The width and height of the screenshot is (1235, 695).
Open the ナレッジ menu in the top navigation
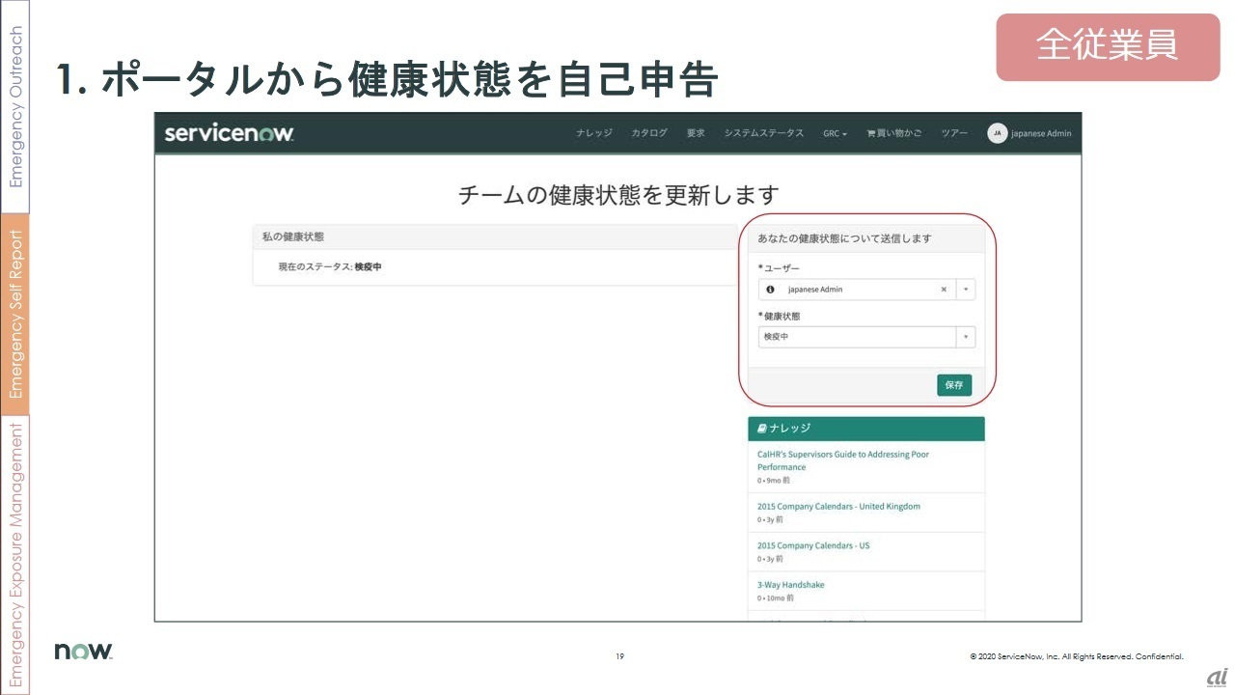point(593,133)
